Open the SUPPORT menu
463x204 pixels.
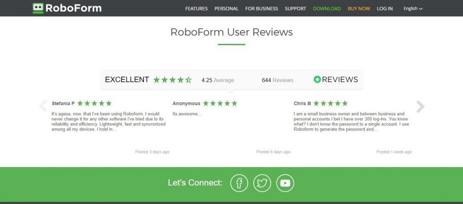click(x=295, y=8)
